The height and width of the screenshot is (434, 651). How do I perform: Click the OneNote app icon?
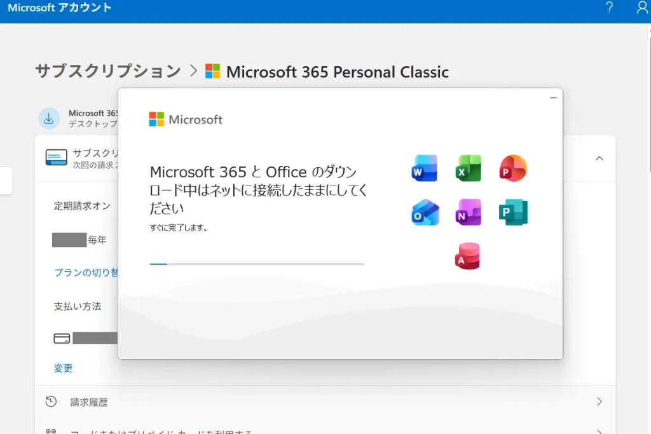tap(469, 212)
